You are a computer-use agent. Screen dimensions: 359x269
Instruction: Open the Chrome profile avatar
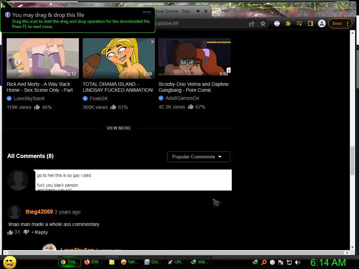pyautogui.click(x=322, y=23)
